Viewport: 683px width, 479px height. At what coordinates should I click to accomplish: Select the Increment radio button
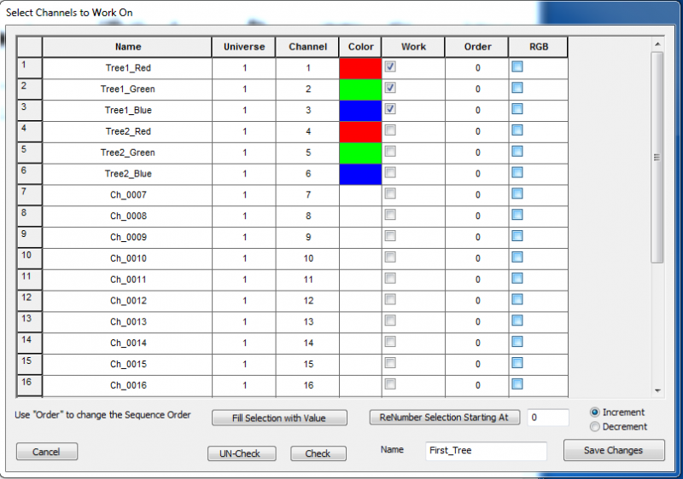(x=595, y=413)
